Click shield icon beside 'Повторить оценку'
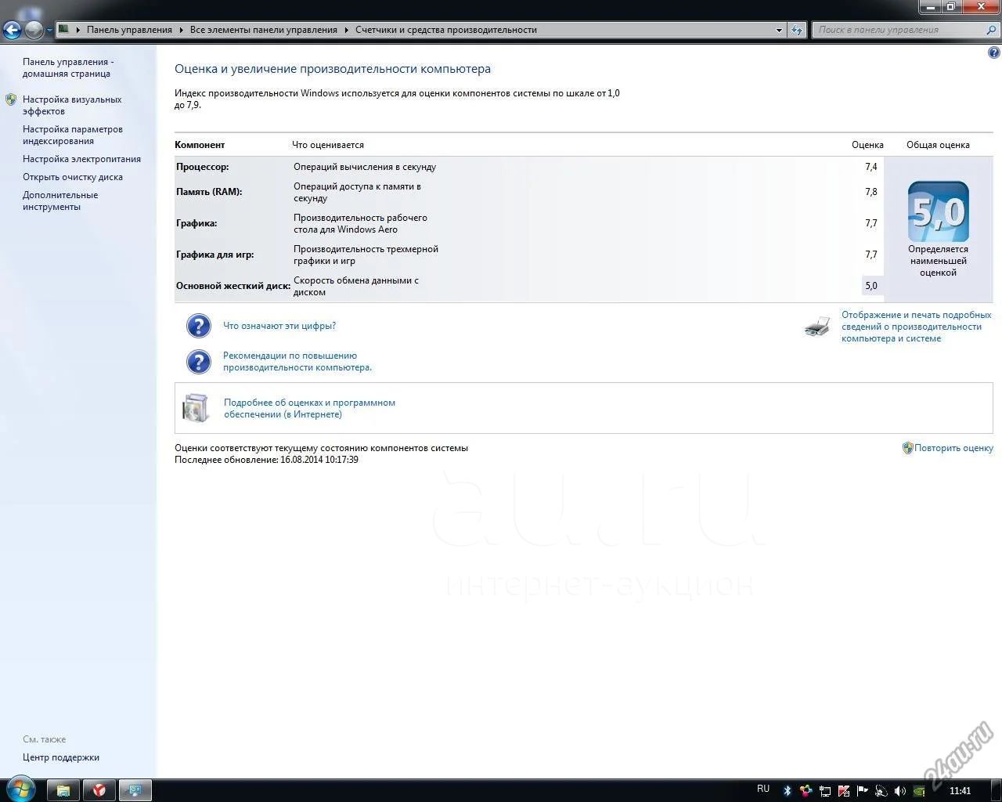 point(907,448)
